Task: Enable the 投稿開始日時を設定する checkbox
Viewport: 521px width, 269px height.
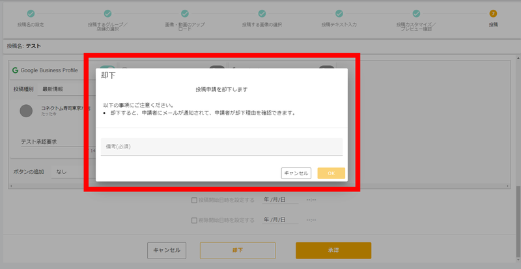Action: coord(193,201)
